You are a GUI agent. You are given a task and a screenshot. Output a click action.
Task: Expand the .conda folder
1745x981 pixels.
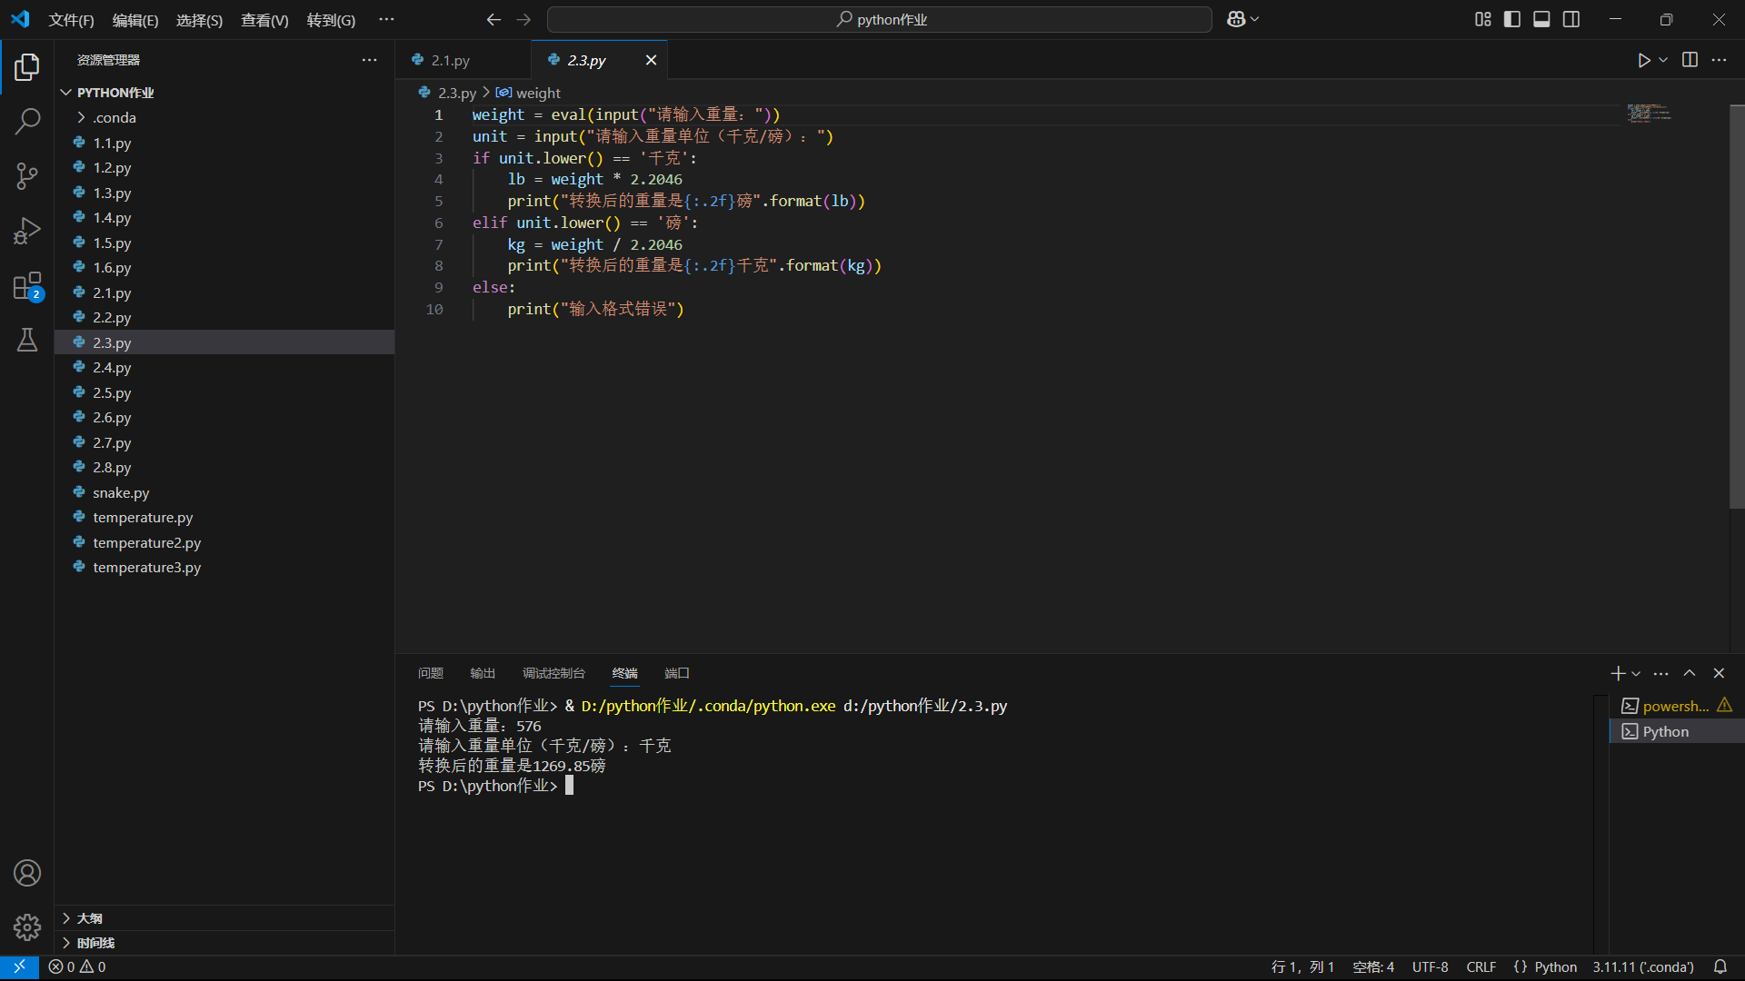(114, 117)
